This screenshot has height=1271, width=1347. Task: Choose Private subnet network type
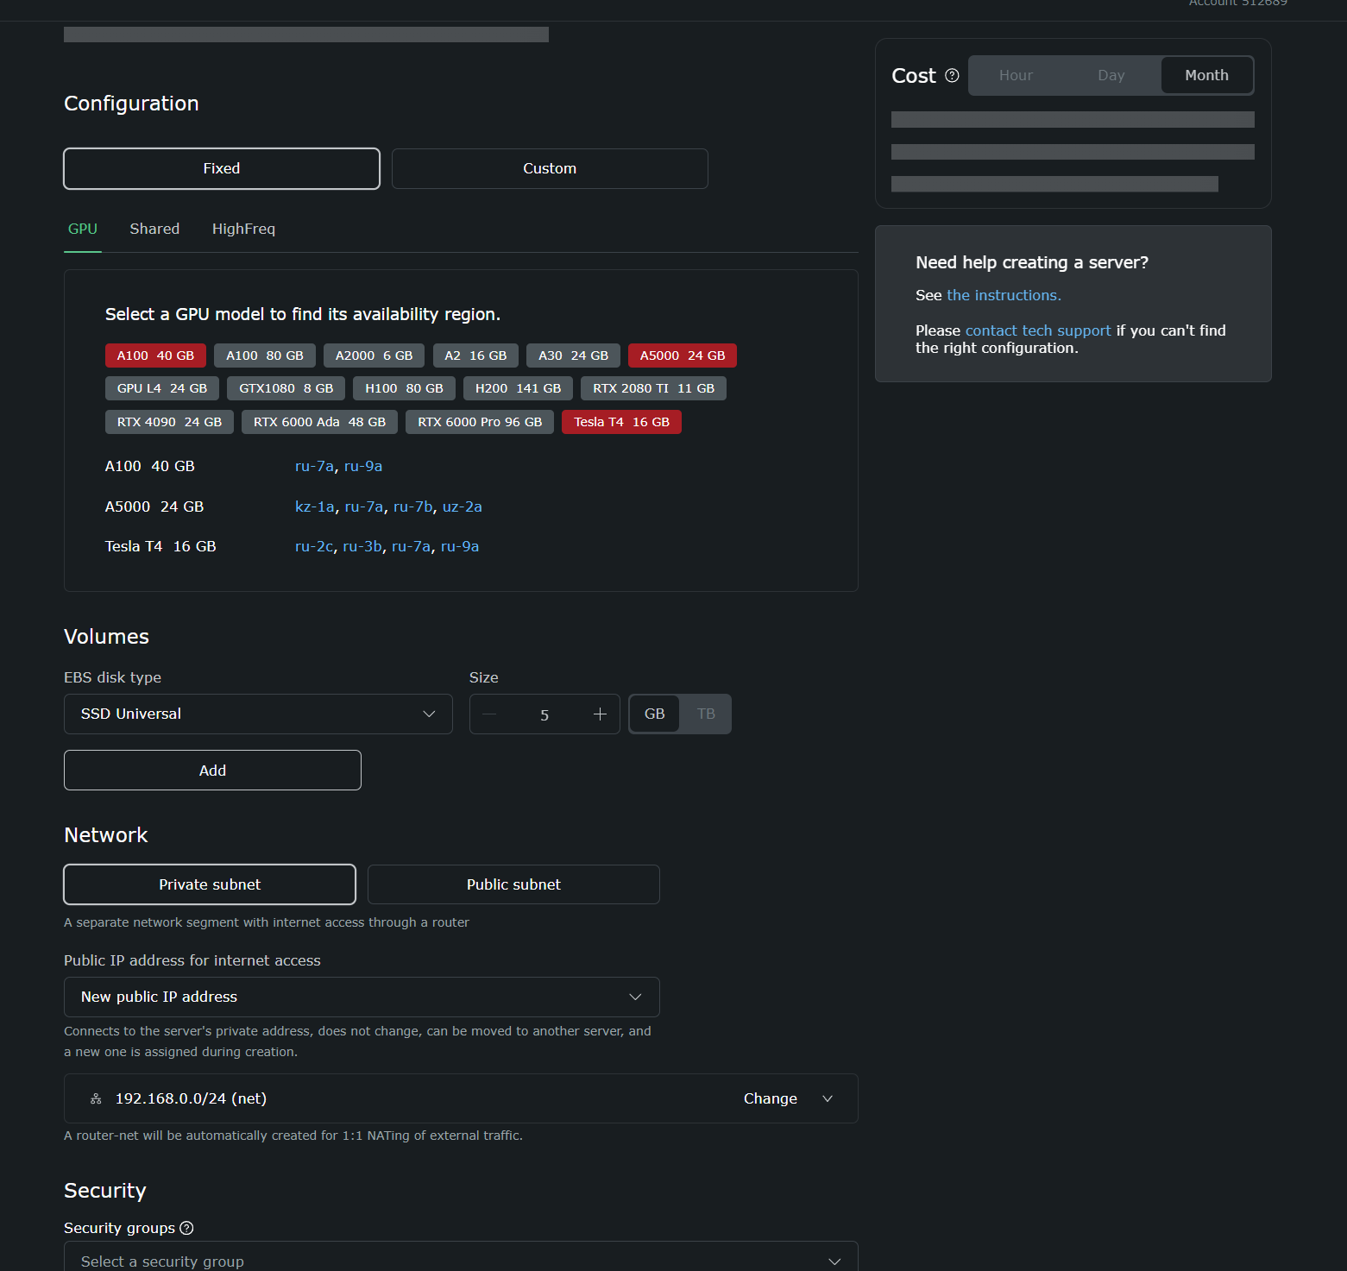click(x=210, y=884)
